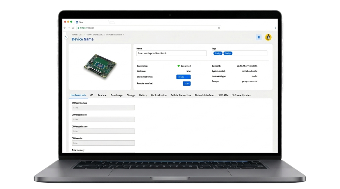Reload the page in the browser
Image resolution: width=340 pixels, height=189 pixels.
point(73,28)
